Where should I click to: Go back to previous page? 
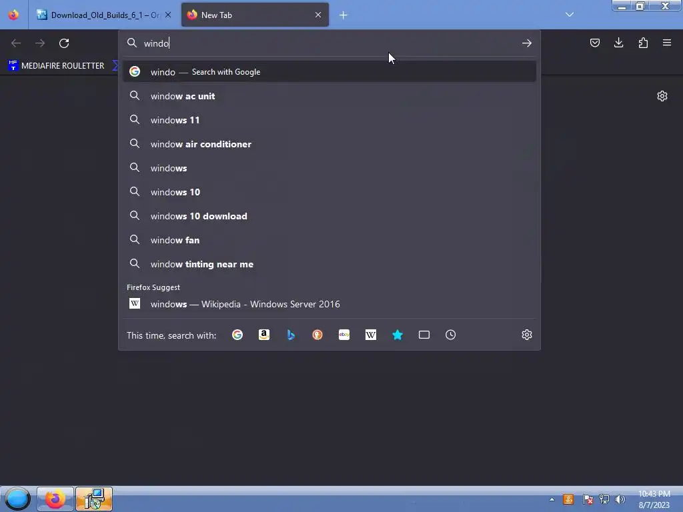tap(16, 43)
